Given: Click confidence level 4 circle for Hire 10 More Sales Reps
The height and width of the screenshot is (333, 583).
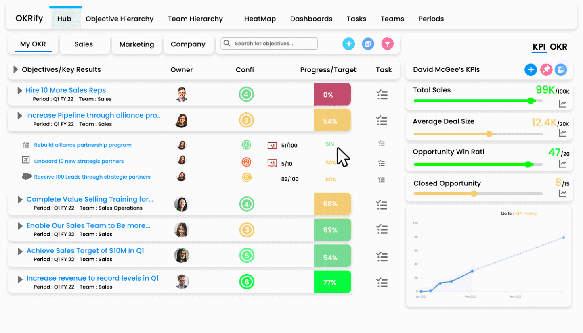Looking at the screenshot, I should 246,94.
